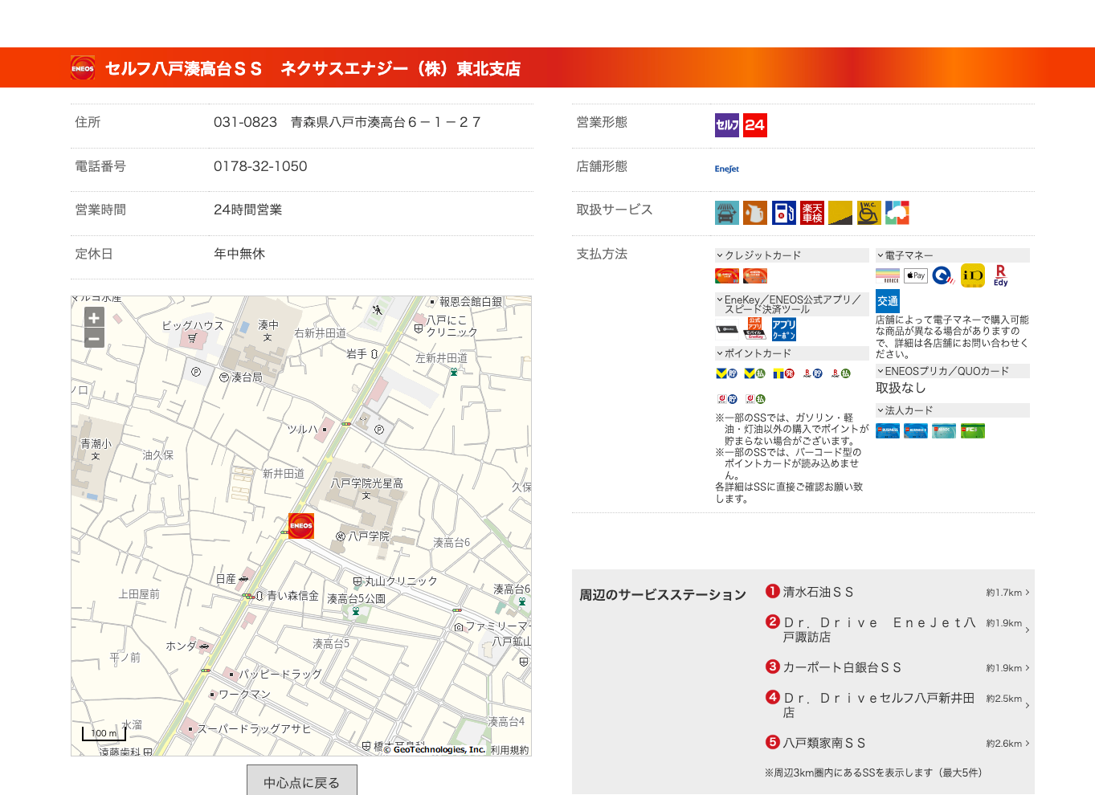Click the ENEOS marker on the map
Screen dimensions: 1095x795
[301, 526]
